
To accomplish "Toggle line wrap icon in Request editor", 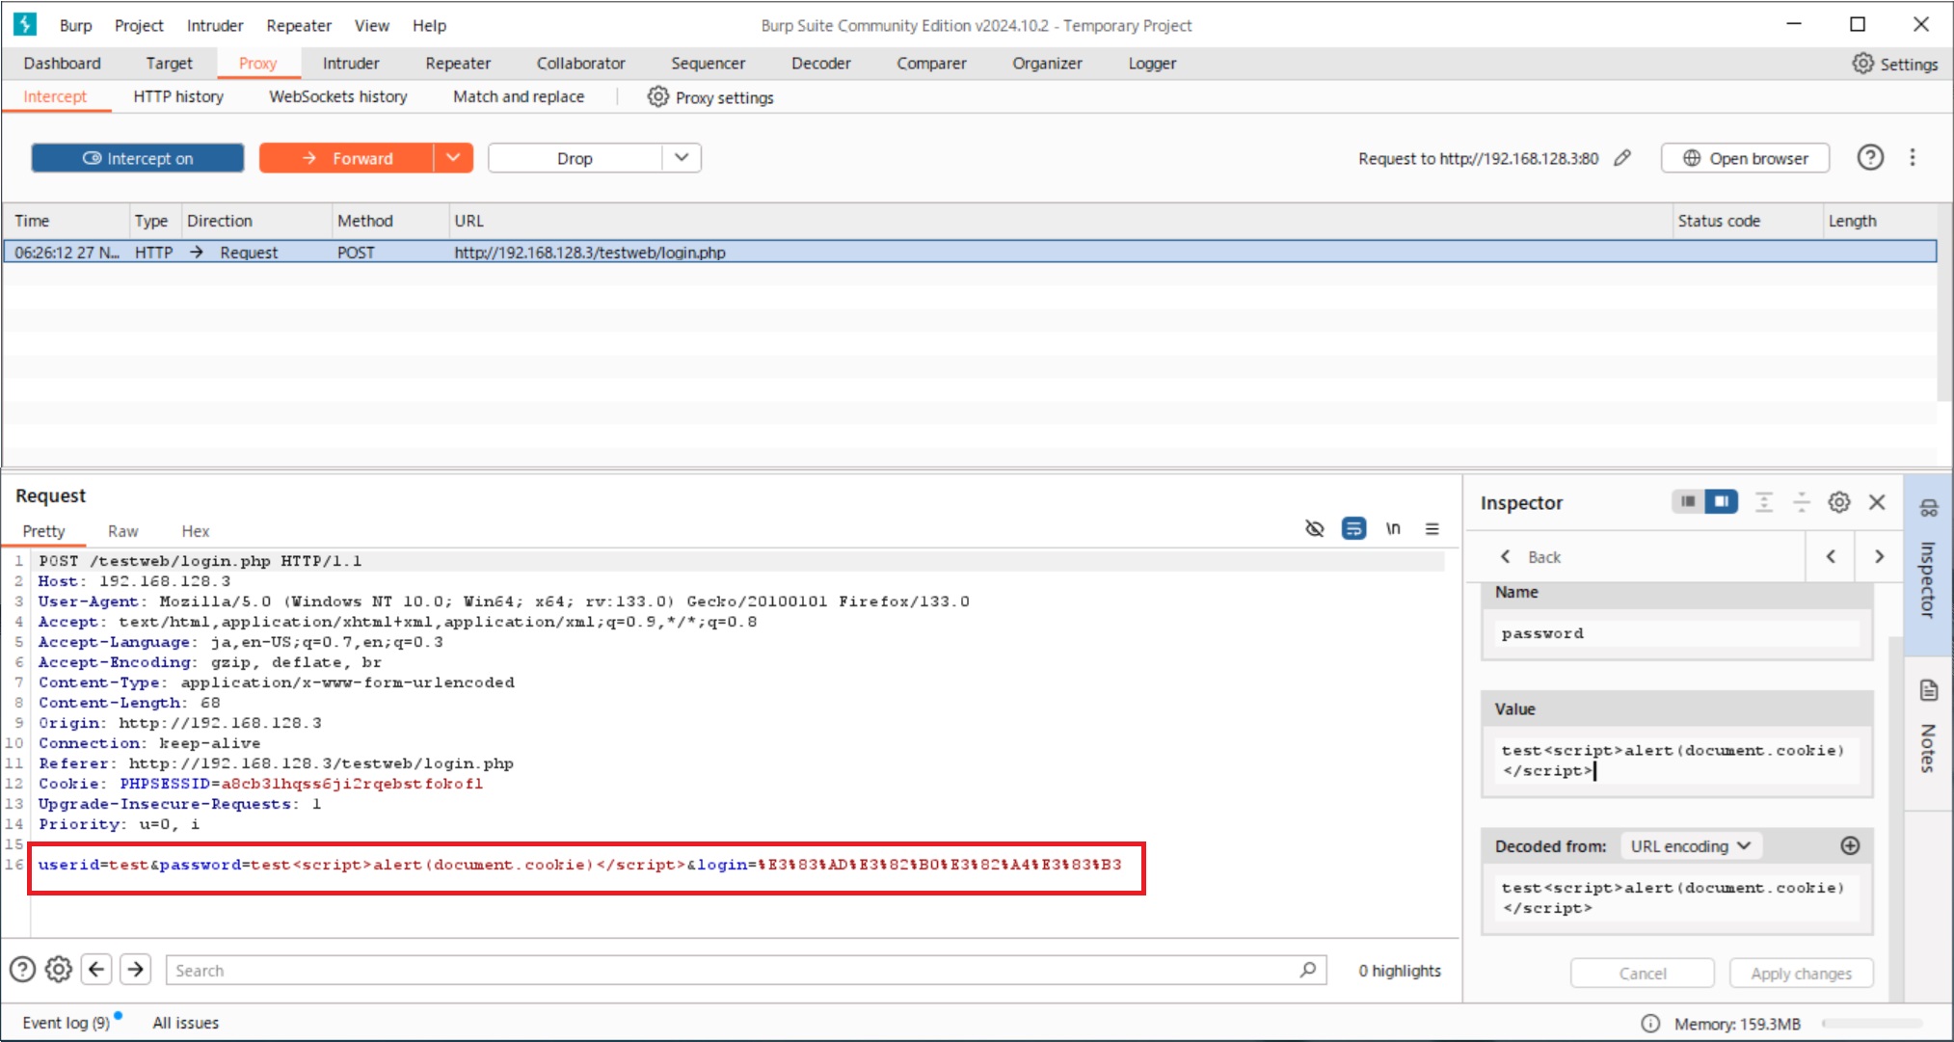I will 1353,528.
